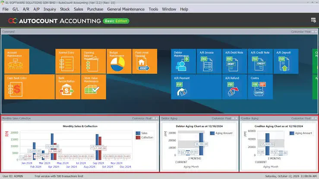Click Customize in the Creditor Aging header
The image size is (319, 179).
pos(297,118)
